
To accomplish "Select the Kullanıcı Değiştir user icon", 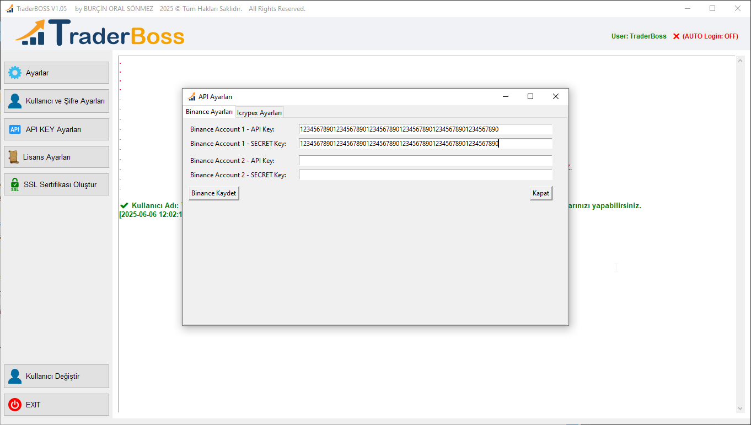I will point(15,376).
